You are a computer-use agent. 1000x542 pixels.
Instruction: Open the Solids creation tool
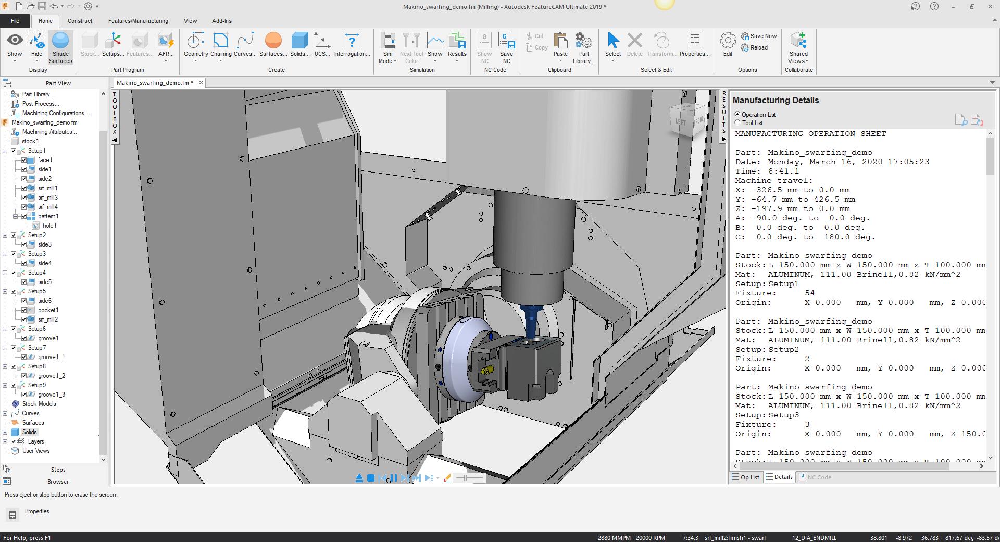click(x=299, y=45)
